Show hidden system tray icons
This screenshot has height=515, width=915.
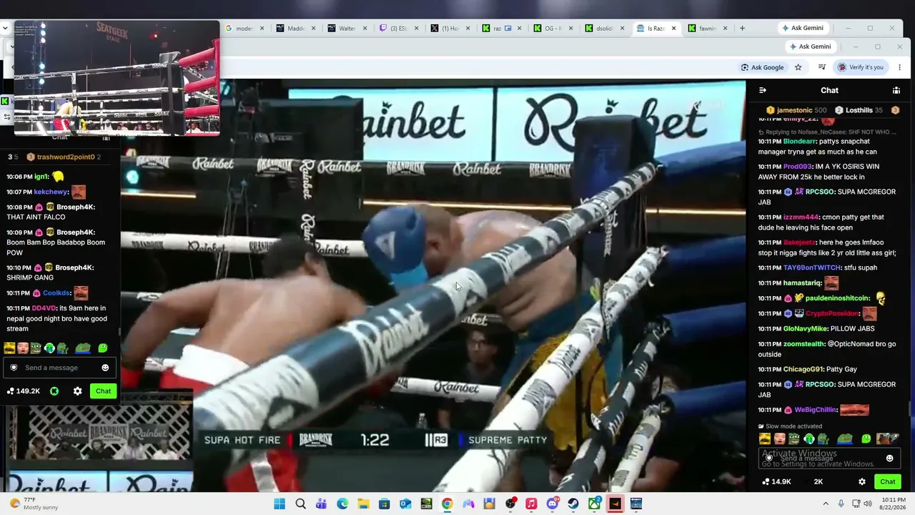tap(826, 504)
